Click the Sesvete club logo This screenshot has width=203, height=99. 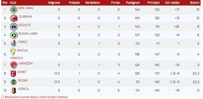[x=14, y=27]
